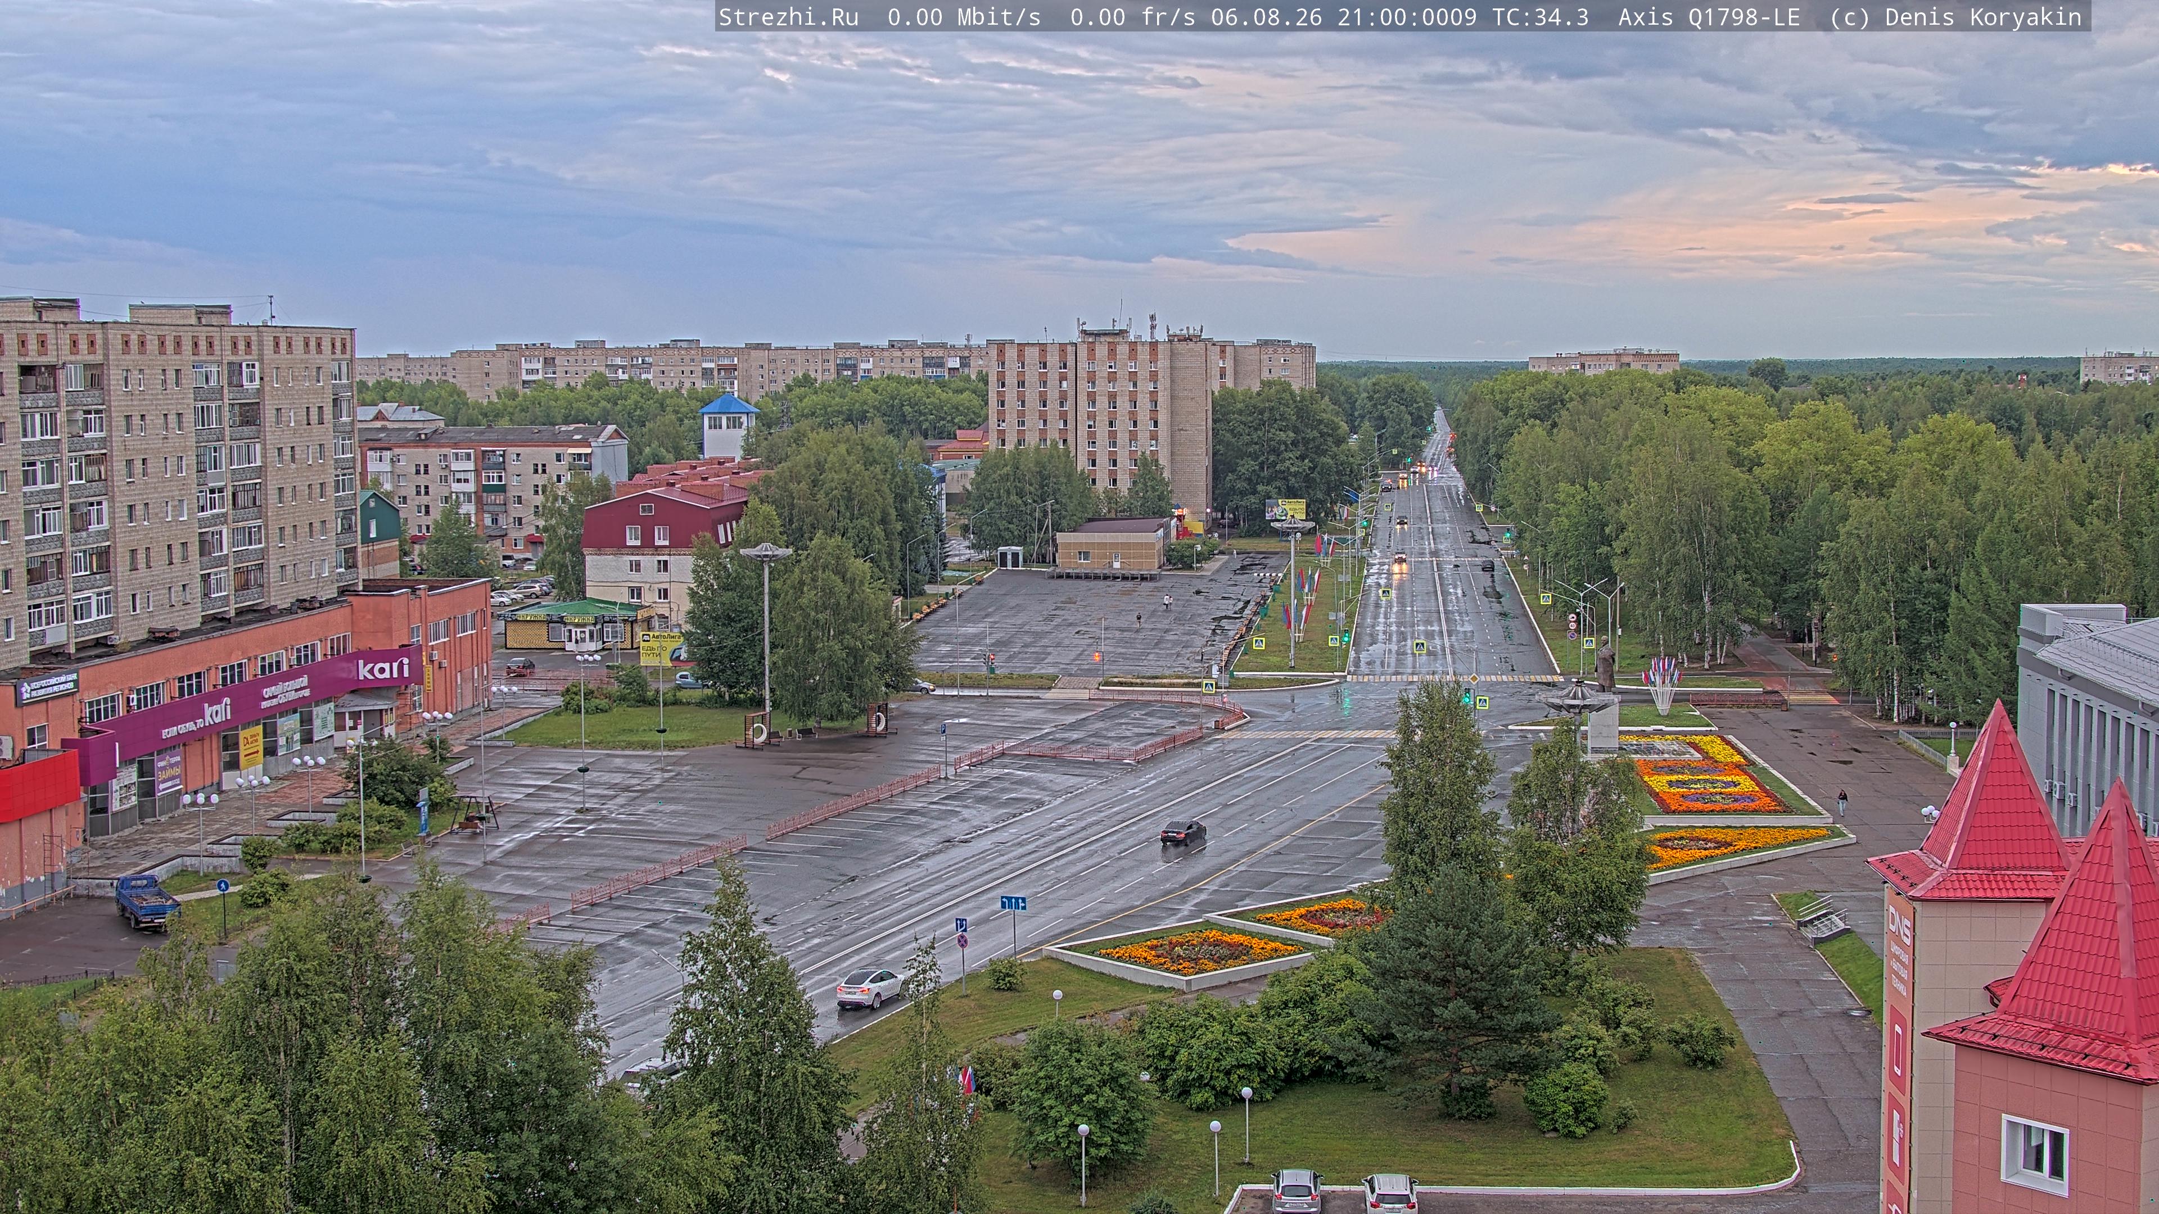
Task: Click the "0.00 fr/s" frame rate readout
Action: tap(1133, 17)
